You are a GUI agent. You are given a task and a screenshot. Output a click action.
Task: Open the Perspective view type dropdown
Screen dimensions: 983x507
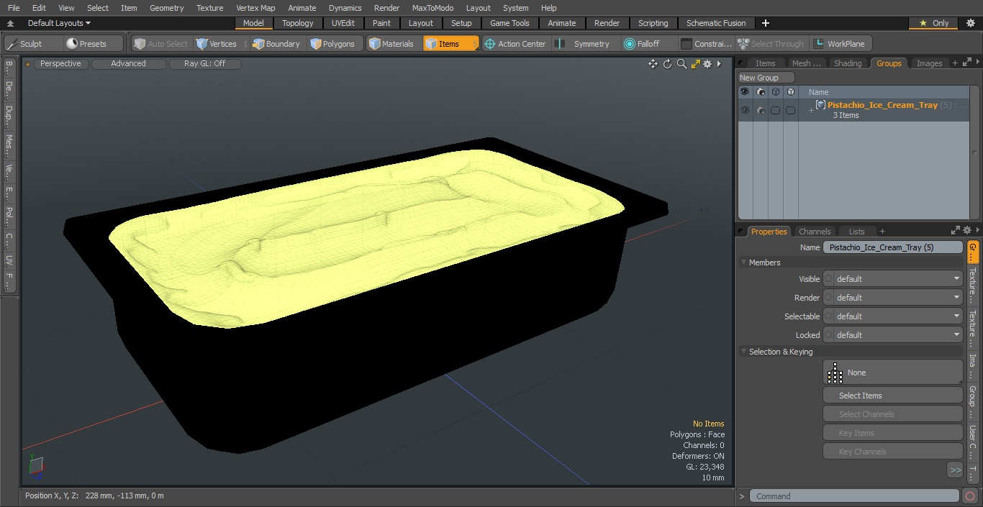[60, 64]
